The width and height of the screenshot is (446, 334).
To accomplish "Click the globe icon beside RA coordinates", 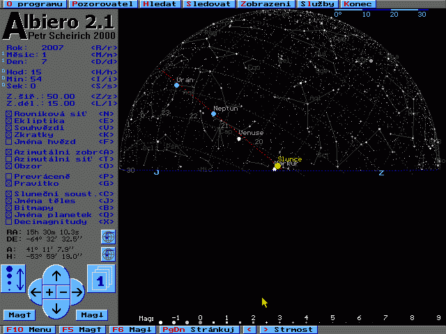I will (107, 237).
